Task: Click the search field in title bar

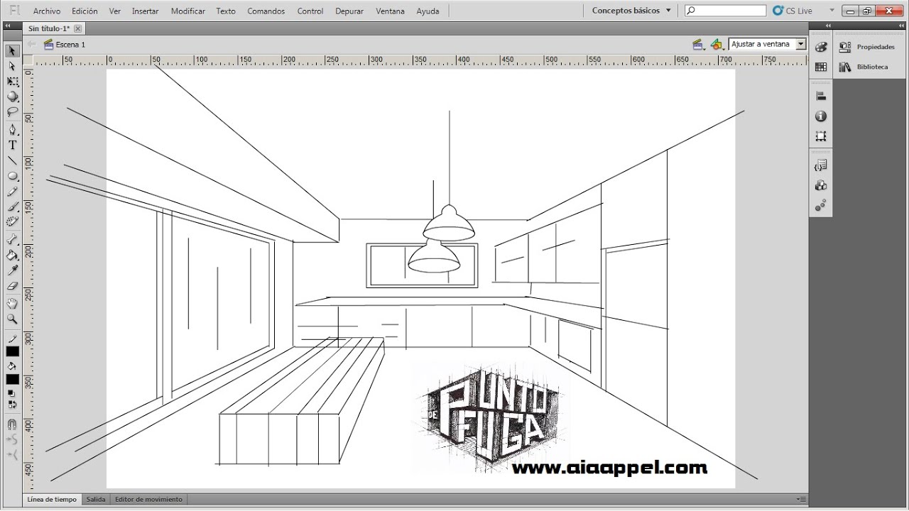Action: click(725, 11)
